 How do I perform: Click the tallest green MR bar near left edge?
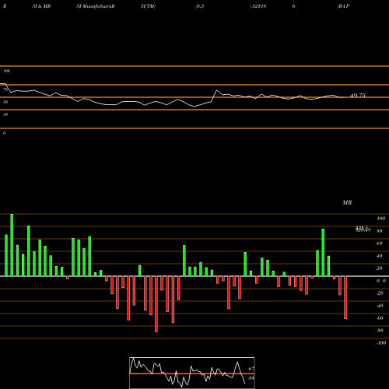point(12,245)
